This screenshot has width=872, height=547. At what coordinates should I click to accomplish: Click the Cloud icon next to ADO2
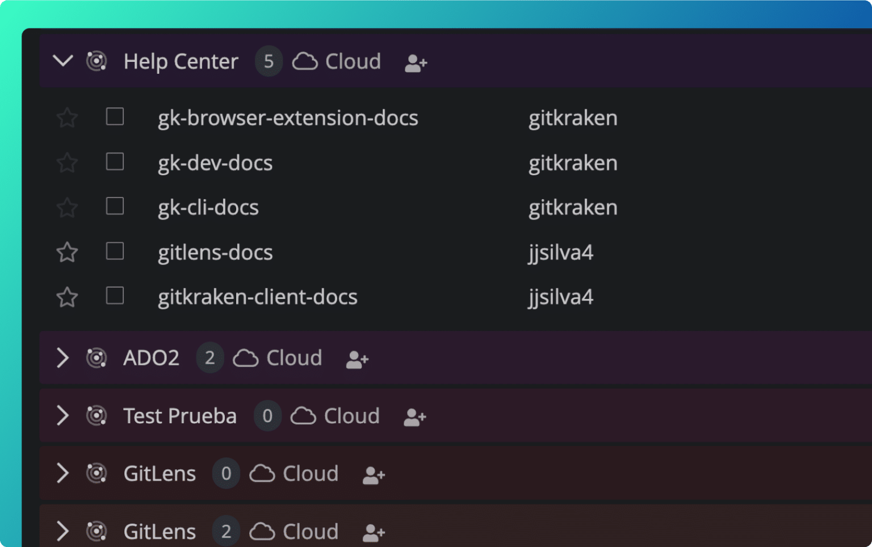point(244,357)
